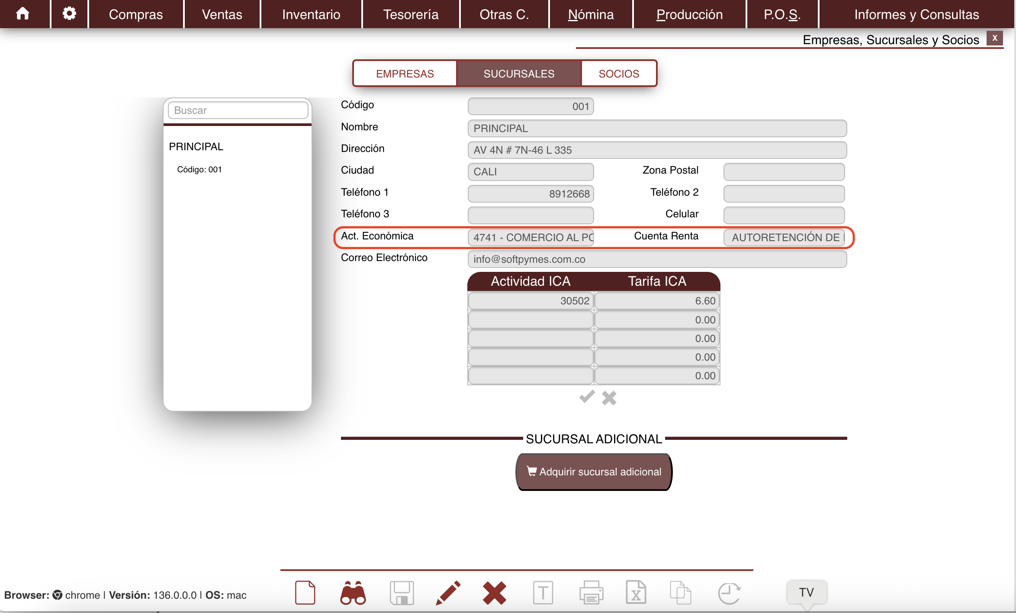
Task: Click the home icon in top bar
Action: coord(23,14)
